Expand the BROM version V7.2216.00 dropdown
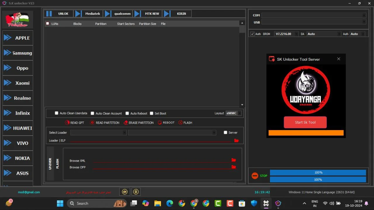 click(286, 34)
